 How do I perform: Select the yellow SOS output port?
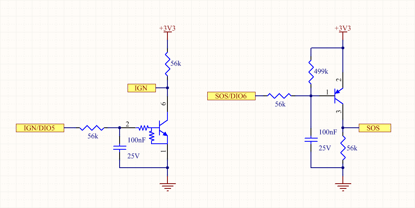click(x=374, y=128)
